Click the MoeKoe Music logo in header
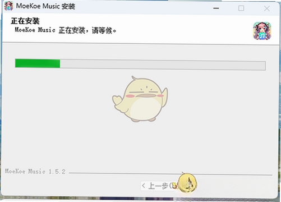The height and width of the screenshot is (202, 281). click(x=262, y=31)
